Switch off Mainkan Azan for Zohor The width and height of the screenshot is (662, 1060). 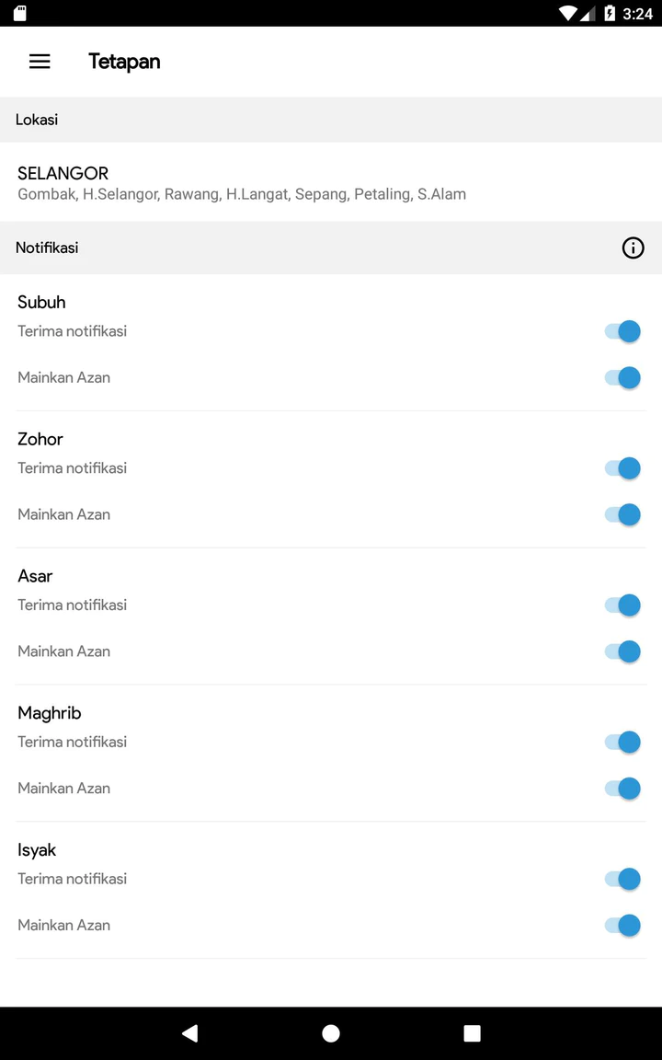click(x=622, y=514)
